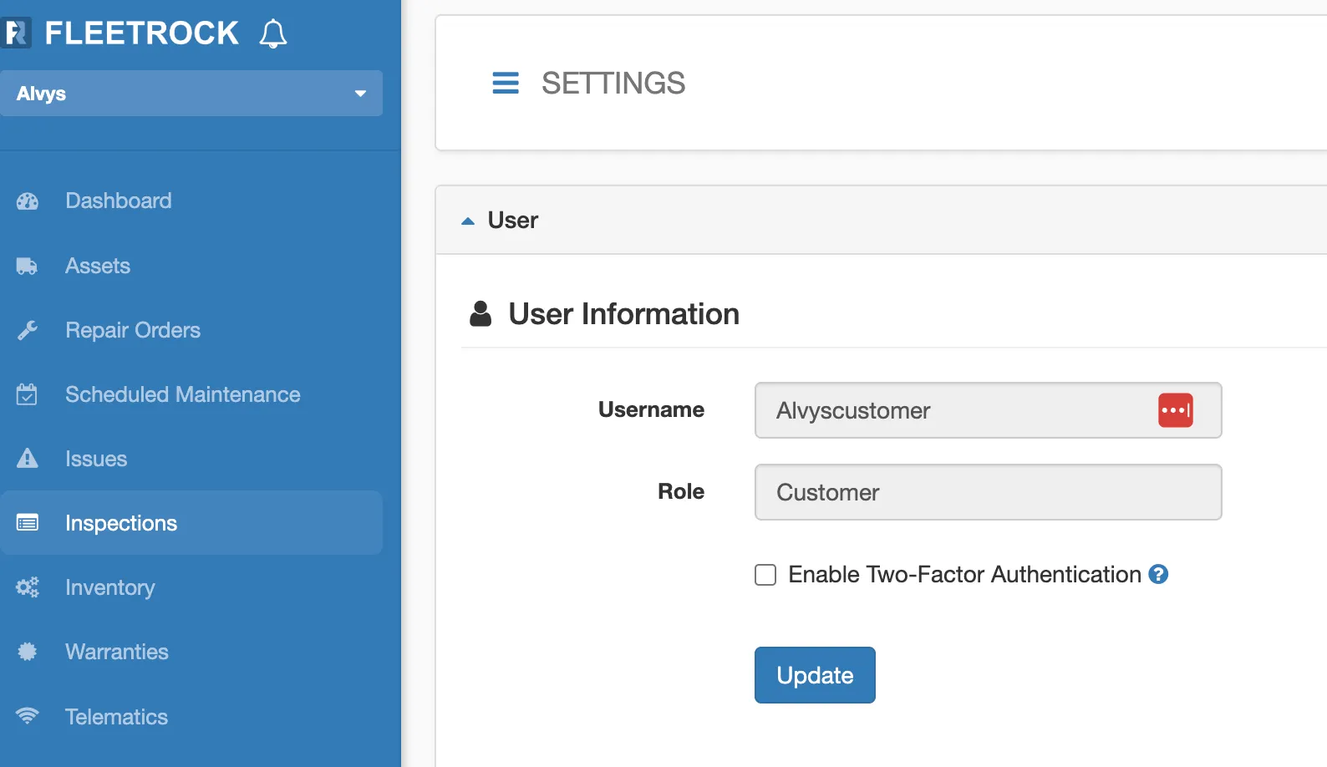Go to Dashboard in the sidebar
This screenshot has height=767, width=1327.
tap(119, 201)
